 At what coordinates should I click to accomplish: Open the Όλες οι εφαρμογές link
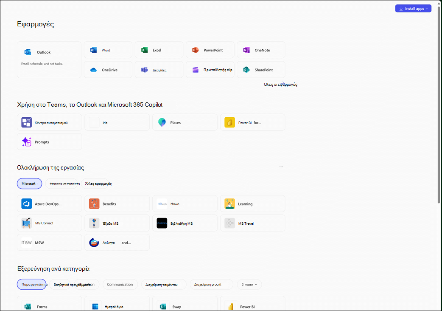(280, 84)
